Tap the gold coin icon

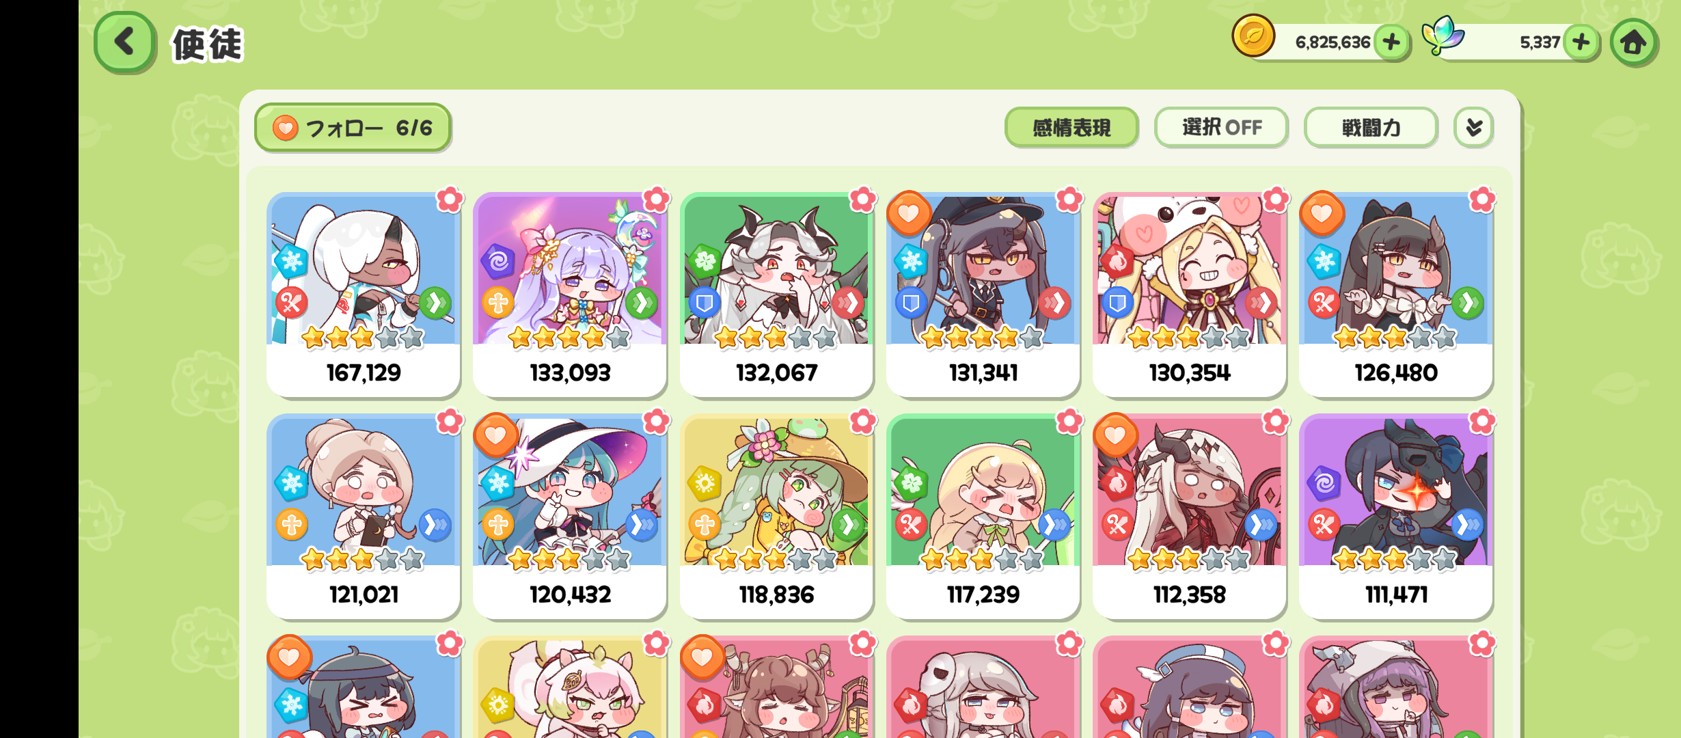point(1253,36)
